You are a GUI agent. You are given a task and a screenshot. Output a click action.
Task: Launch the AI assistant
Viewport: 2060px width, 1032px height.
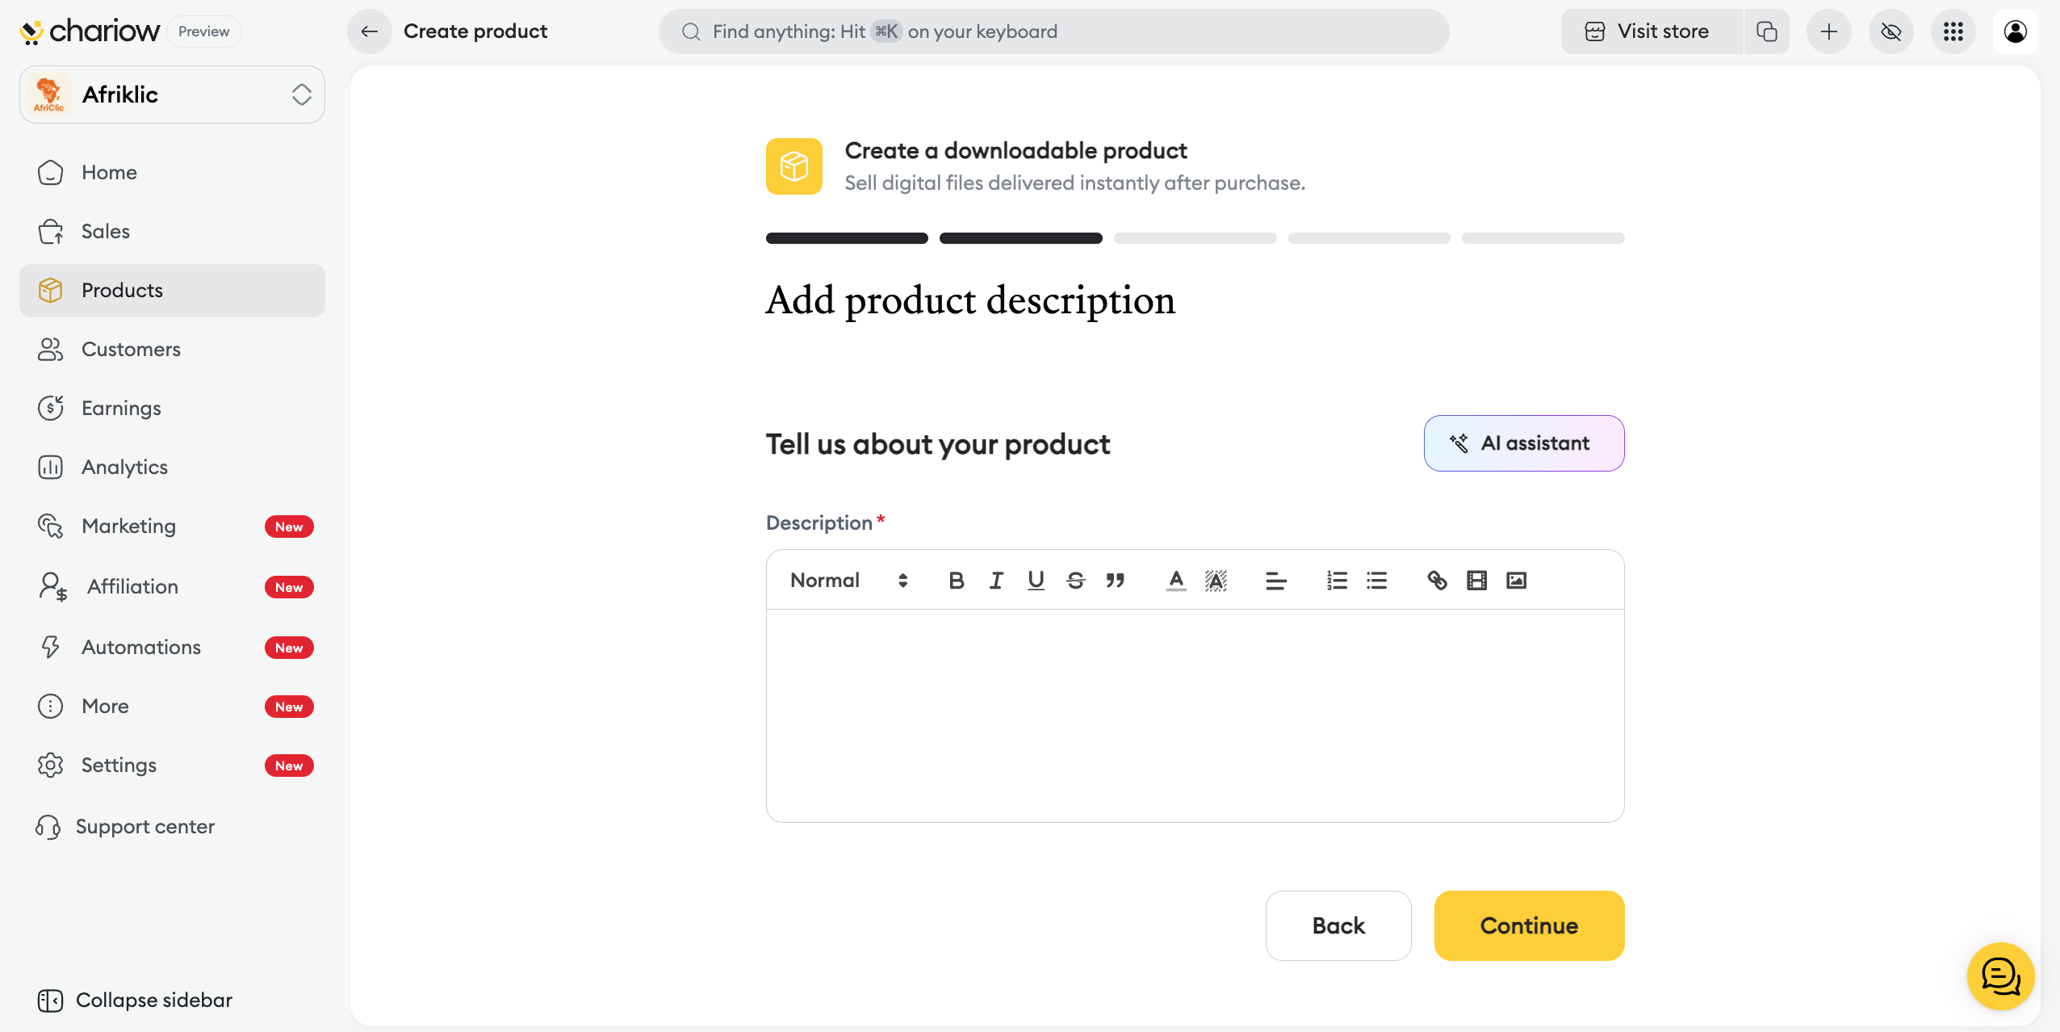click(x=1523, y=443)
